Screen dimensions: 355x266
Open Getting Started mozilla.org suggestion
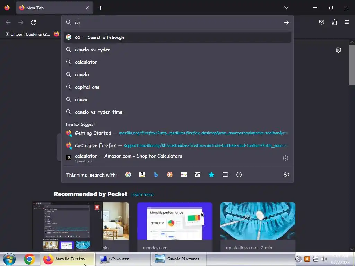point(177,133)
